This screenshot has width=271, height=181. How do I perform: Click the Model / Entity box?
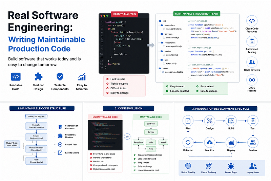(x=12, y=144)
